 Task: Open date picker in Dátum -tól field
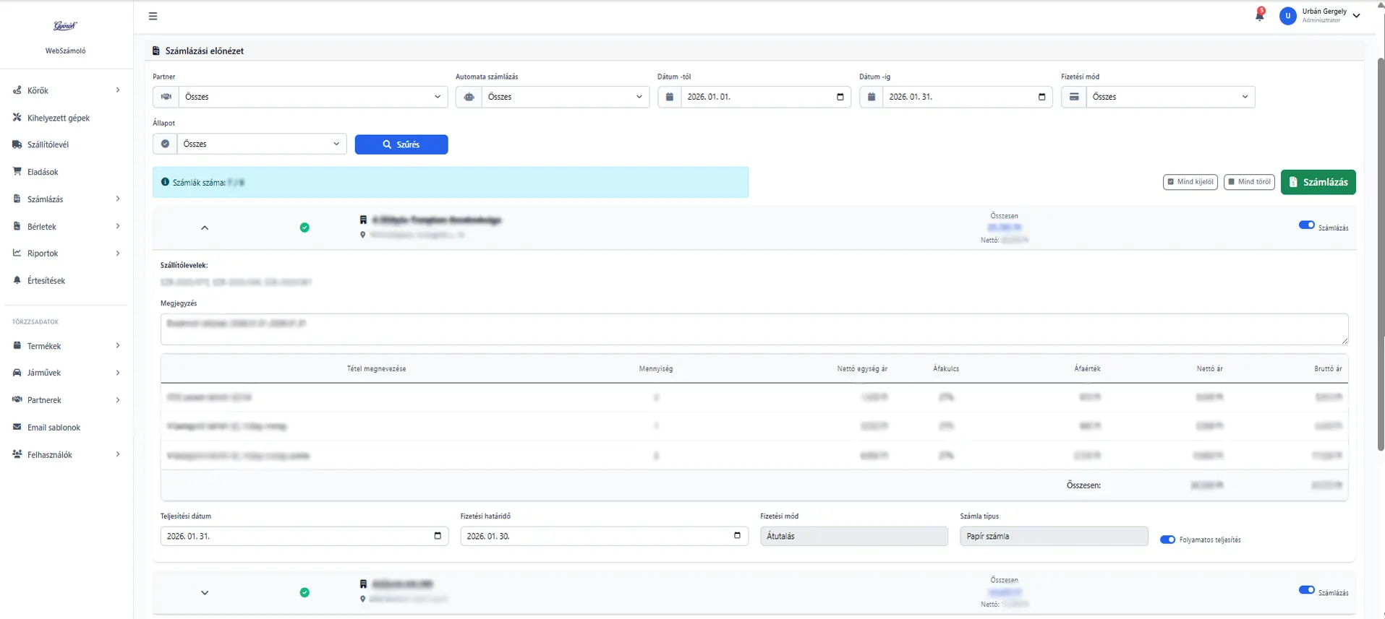point(840,97)
